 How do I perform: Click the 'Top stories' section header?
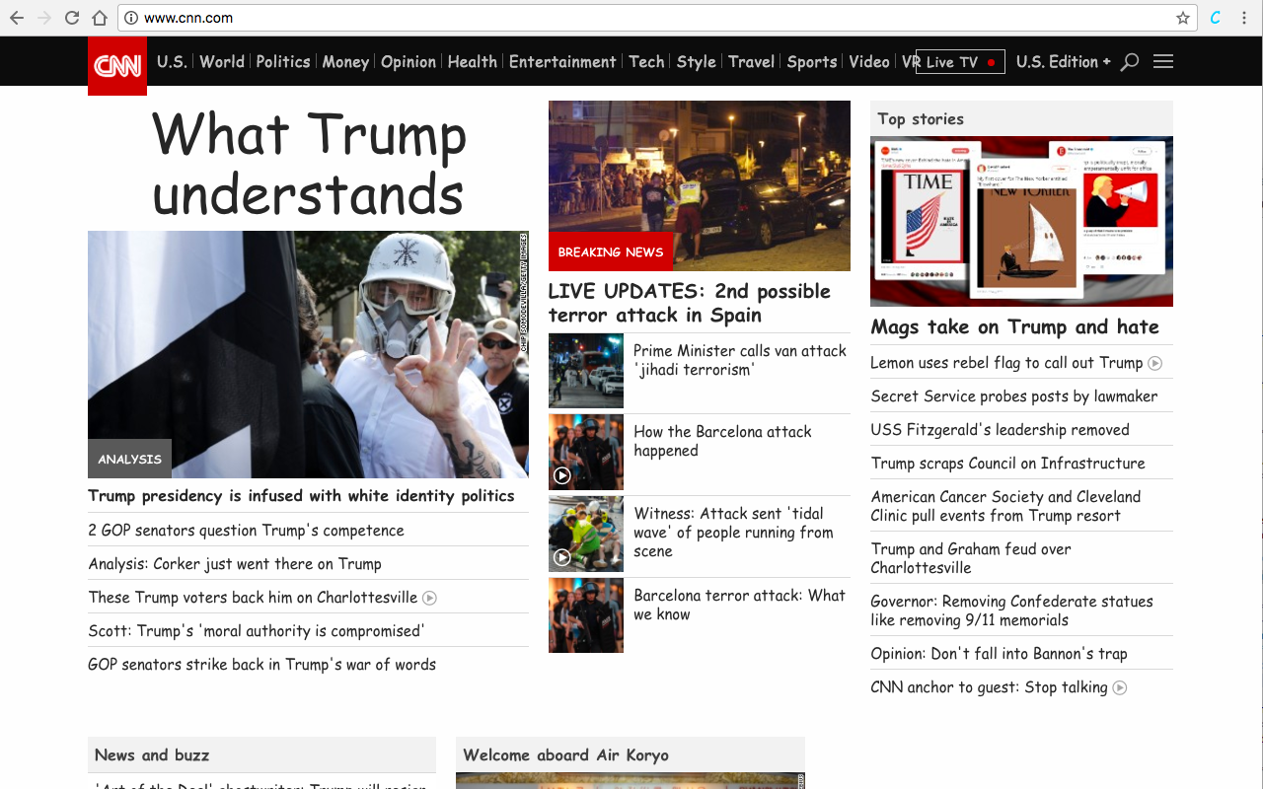1021,118
